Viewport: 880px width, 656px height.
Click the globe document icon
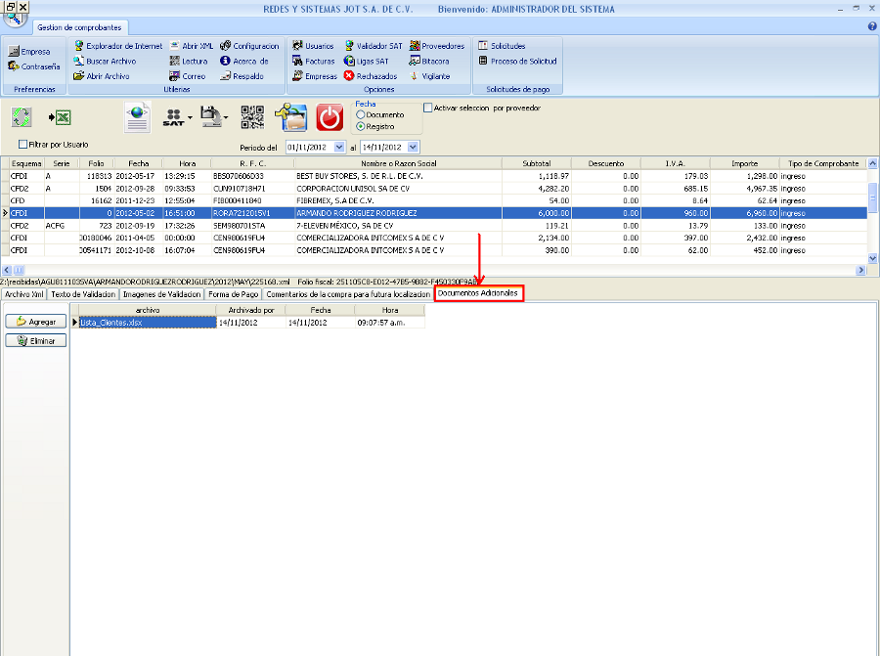[138, 117]
